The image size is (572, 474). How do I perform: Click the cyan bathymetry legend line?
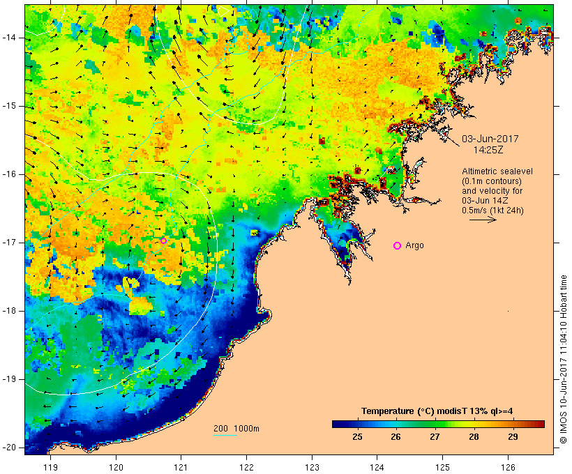(225, 435)
